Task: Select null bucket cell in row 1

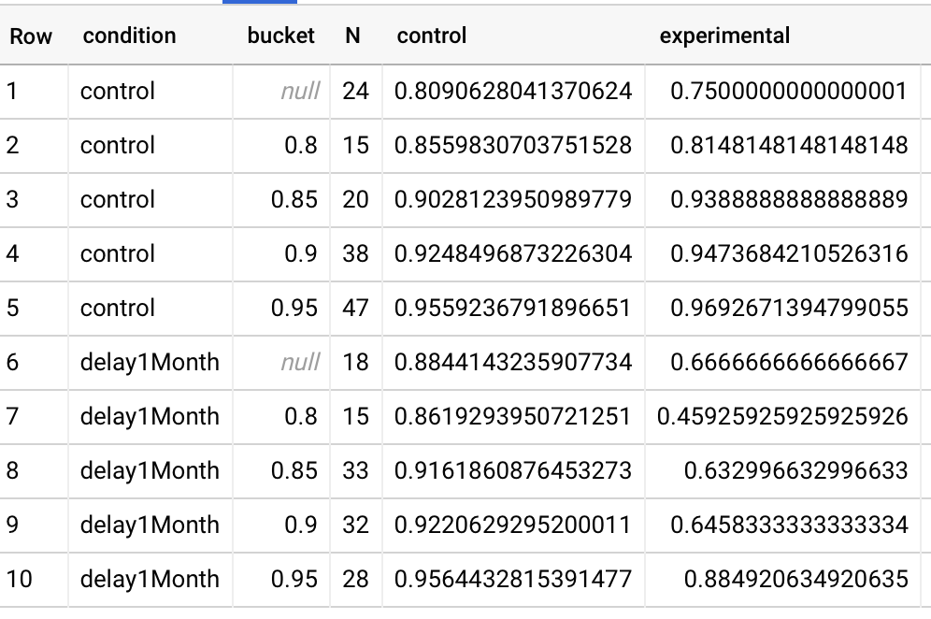Action: click(x=299, y=92)
